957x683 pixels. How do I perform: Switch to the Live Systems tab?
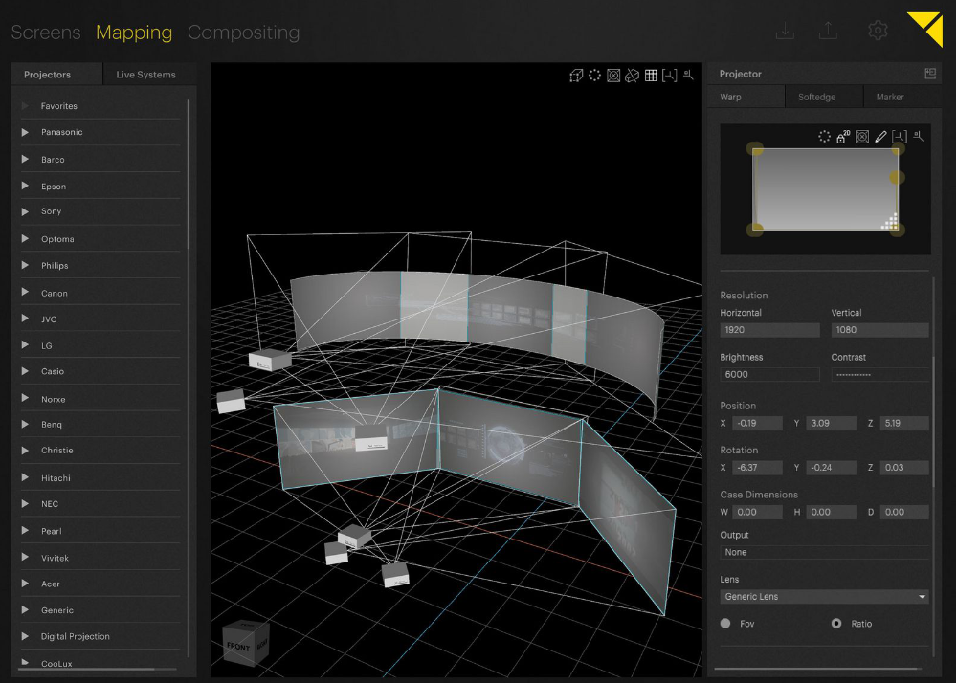click(145, 75)
